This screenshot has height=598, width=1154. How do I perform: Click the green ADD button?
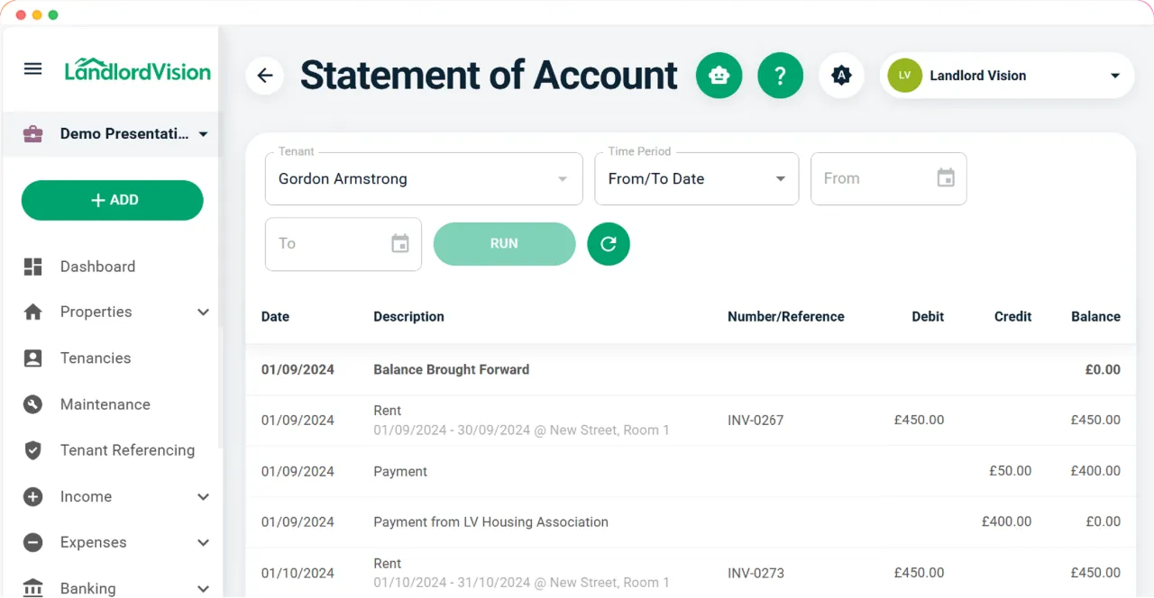pos(112,200)
